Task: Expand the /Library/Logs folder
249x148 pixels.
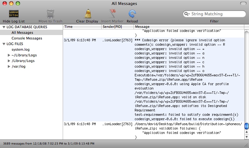Action: point(9,61)
